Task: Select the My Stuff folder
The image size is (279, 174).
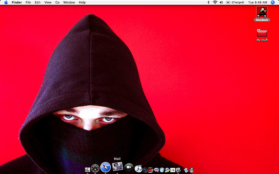Action: point(262,33)
